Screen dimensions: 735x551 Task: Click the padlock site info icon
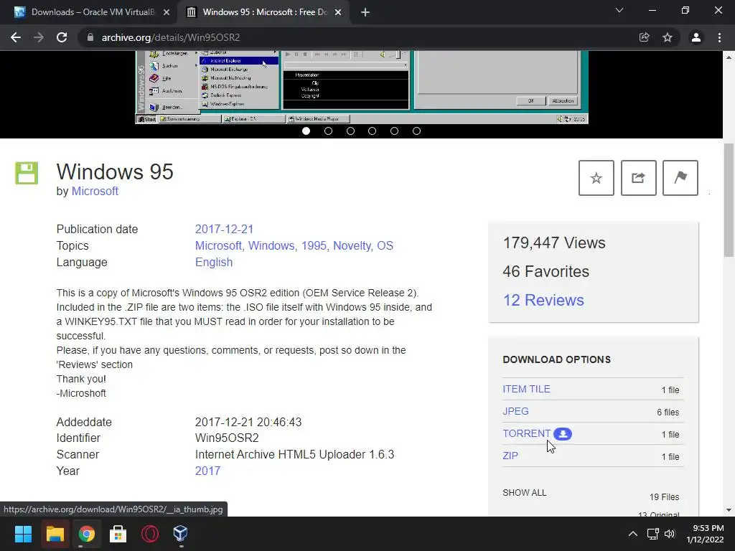[90, 37]
